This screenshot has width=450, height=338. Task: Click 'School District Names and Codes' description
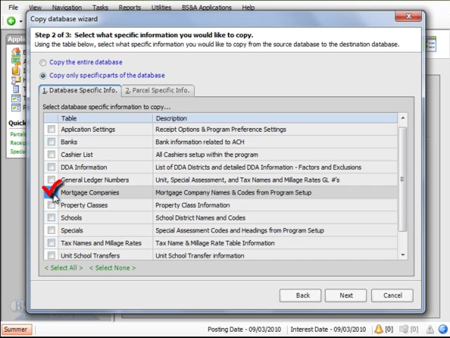[x=200, y=218]
